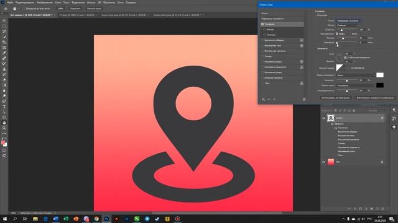Click the Слой 1 layer thumbnail
Screen dimensions: 398x223
point(331,118)
